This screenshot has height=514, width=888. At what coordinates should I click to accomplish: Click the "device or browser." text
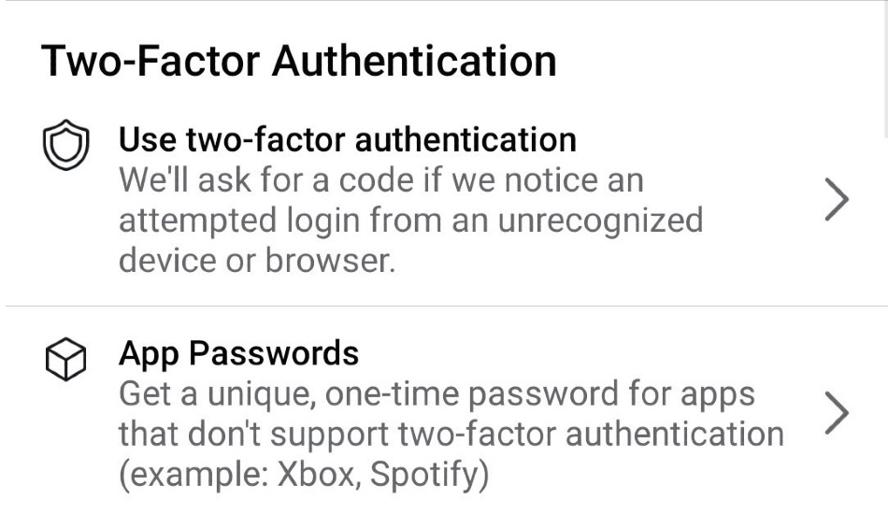coord(256,261)
